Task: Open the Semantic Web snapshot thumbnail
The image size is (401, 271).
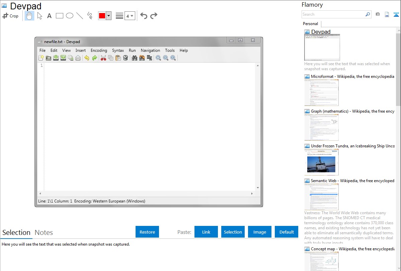Action: tap(321, 197)
